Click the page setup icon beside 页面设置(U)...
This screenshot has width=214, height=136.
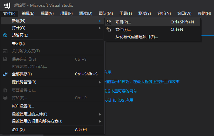[x=5, y=90]
